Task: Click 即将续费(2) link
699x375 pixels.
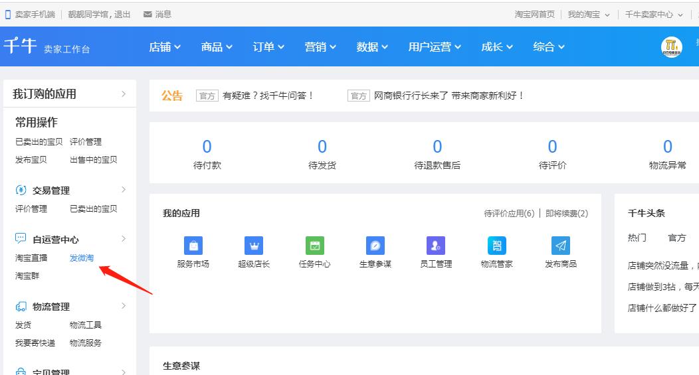Action: pos(567,214)
